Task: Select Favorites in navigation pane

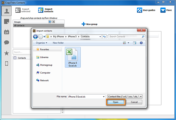Action: point(47,49)
